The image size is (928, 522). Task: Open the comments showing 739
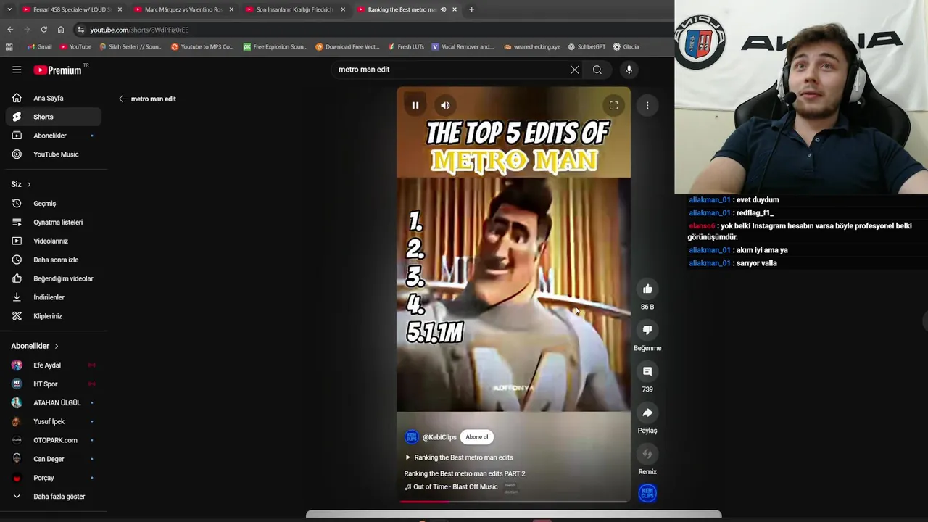pos(647,372)
